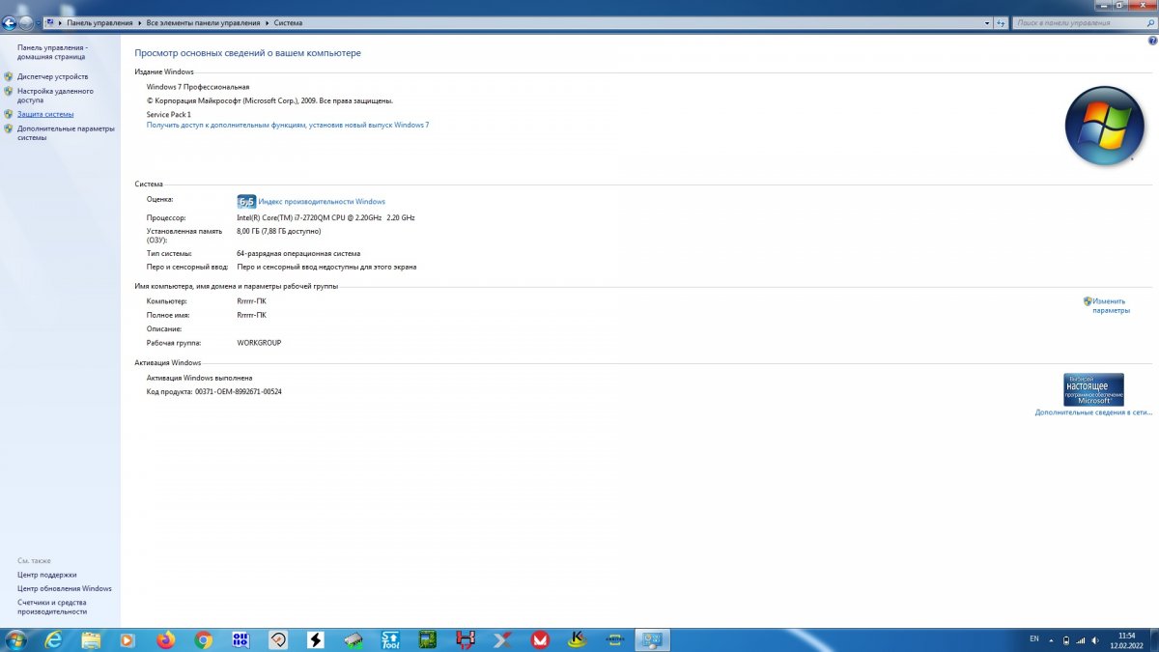Click the back navigation arrow
The height and width of the screenshot is (652, 1159).
click(10, 22)
